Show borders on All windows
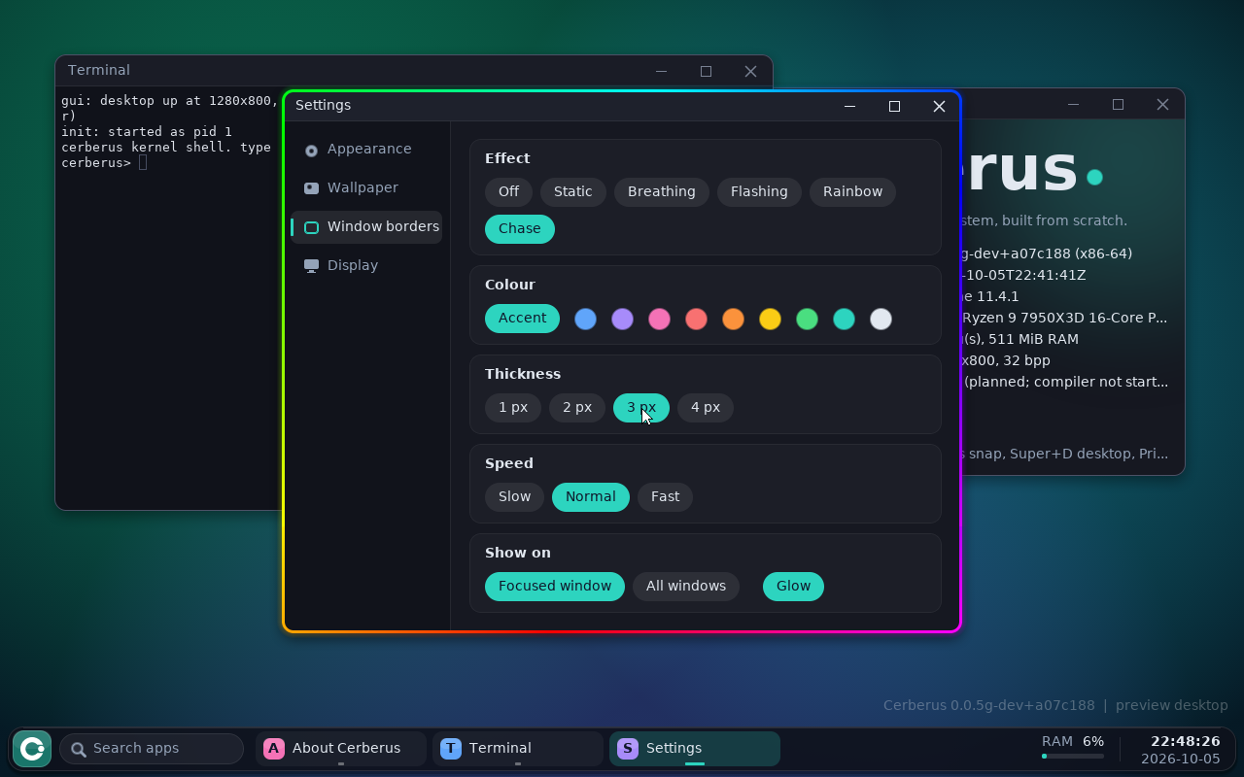 tap(686, 586)
